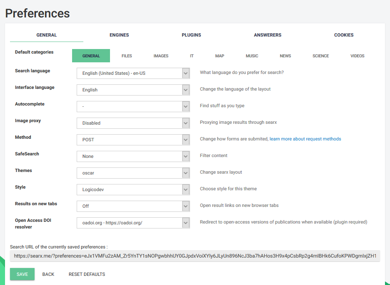Image resolution: width=390 pixels, height=285 pixels.
Task: Switch to the ANSWERERS tab
Action: (267, 35)
